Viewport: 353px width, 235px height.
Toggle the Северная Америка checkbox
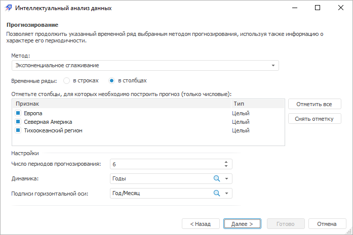tap(18, 122)
